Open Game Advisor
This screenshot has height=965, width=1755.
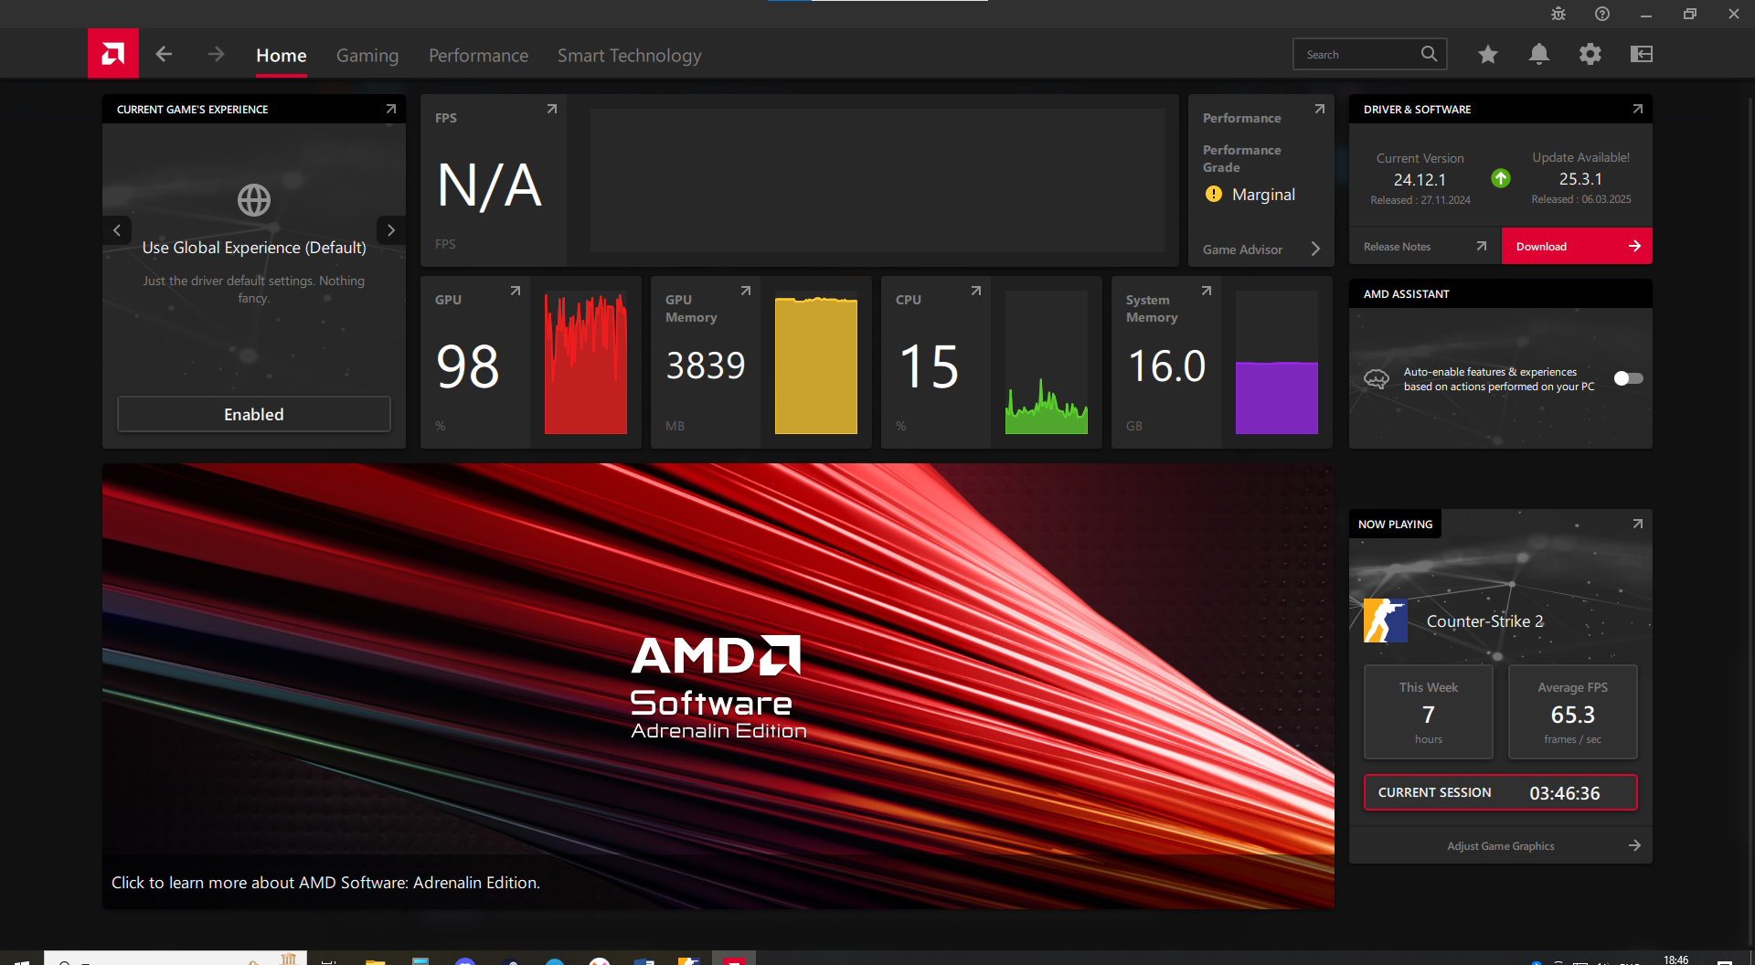pyautogui.click(x=1261, y=249)
